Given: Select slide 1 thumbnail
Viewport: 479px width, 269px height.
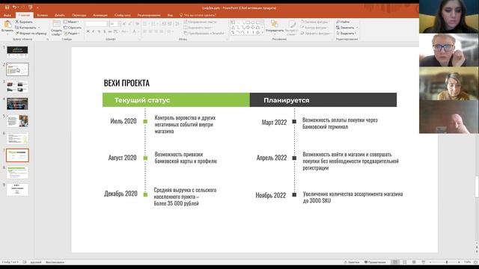Looking at the screenshot, I should [x=17, y=52].
